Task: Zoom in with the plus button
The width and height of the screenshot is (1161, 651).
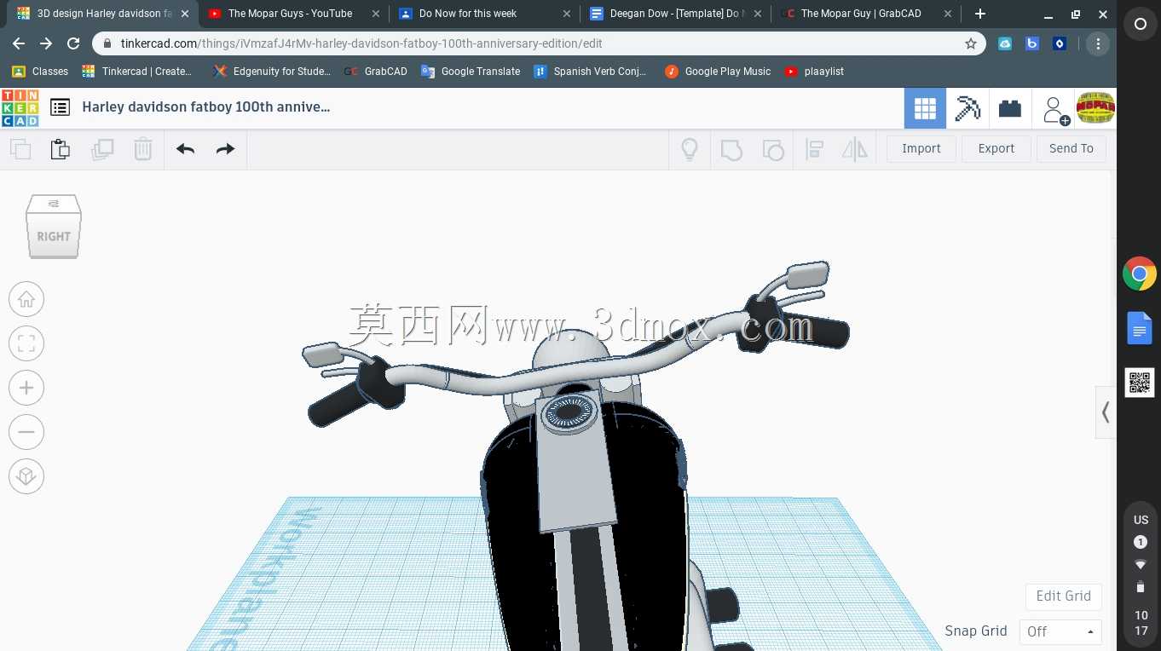Action: tap(26, 388)
